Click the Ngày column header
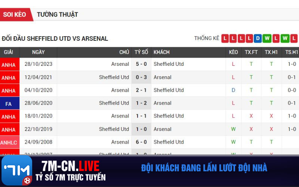Image resolution: width=299 pixels, height=187 pixels. tap(38, 52)
